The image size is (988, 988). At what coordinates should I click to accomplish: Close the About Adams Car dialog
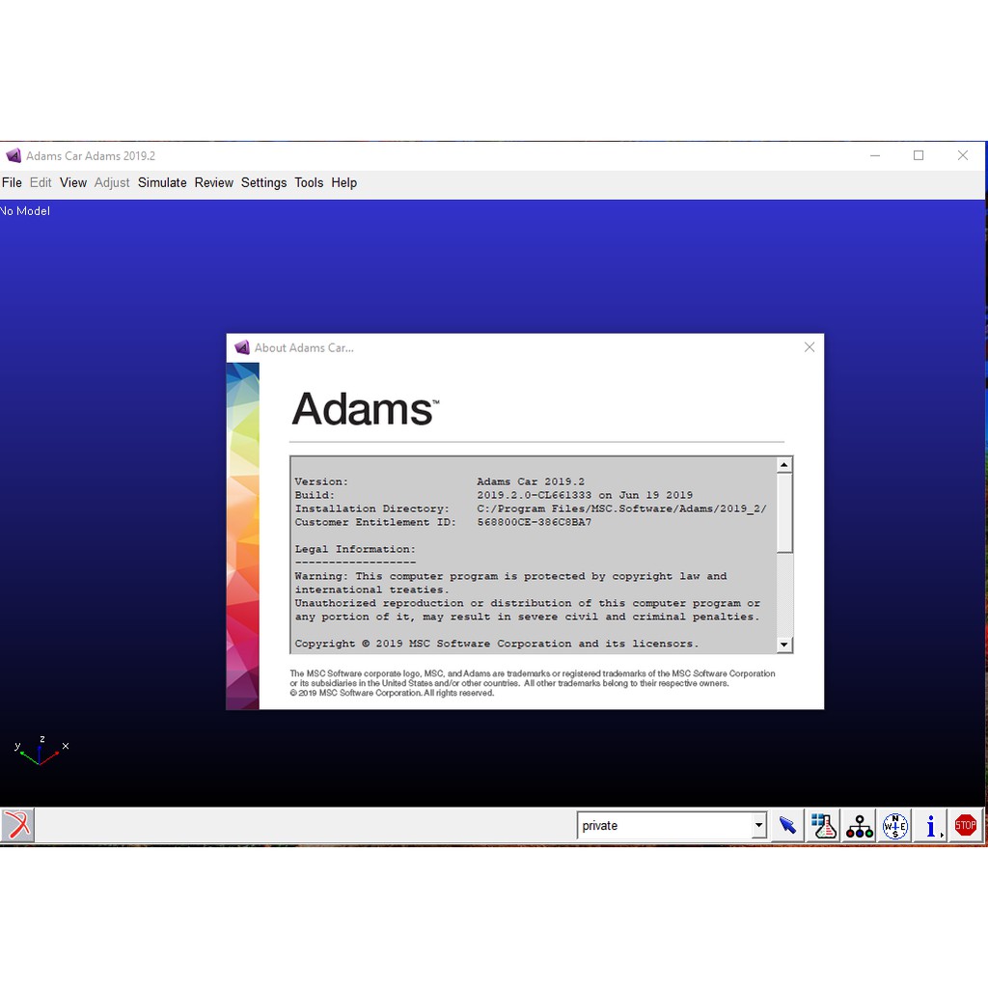809,347
